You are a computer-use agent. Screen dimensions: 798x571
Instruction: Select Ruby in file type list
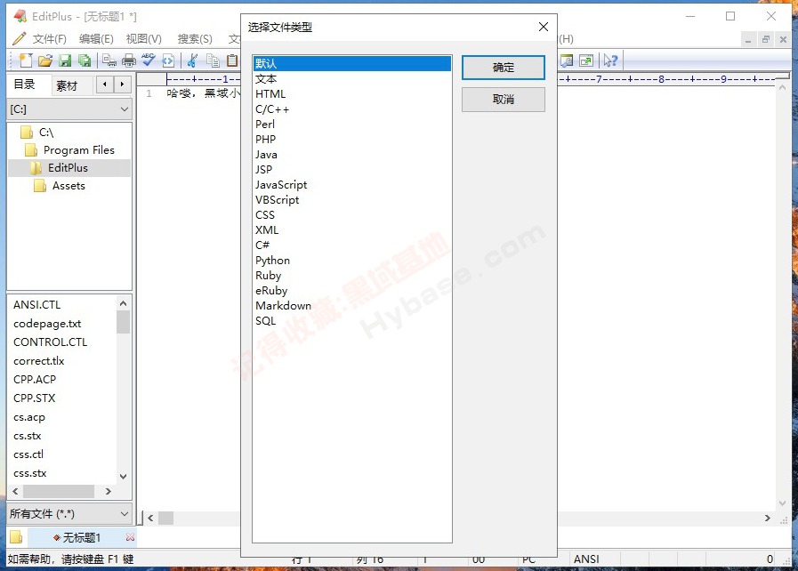click(x=351, y=276)
